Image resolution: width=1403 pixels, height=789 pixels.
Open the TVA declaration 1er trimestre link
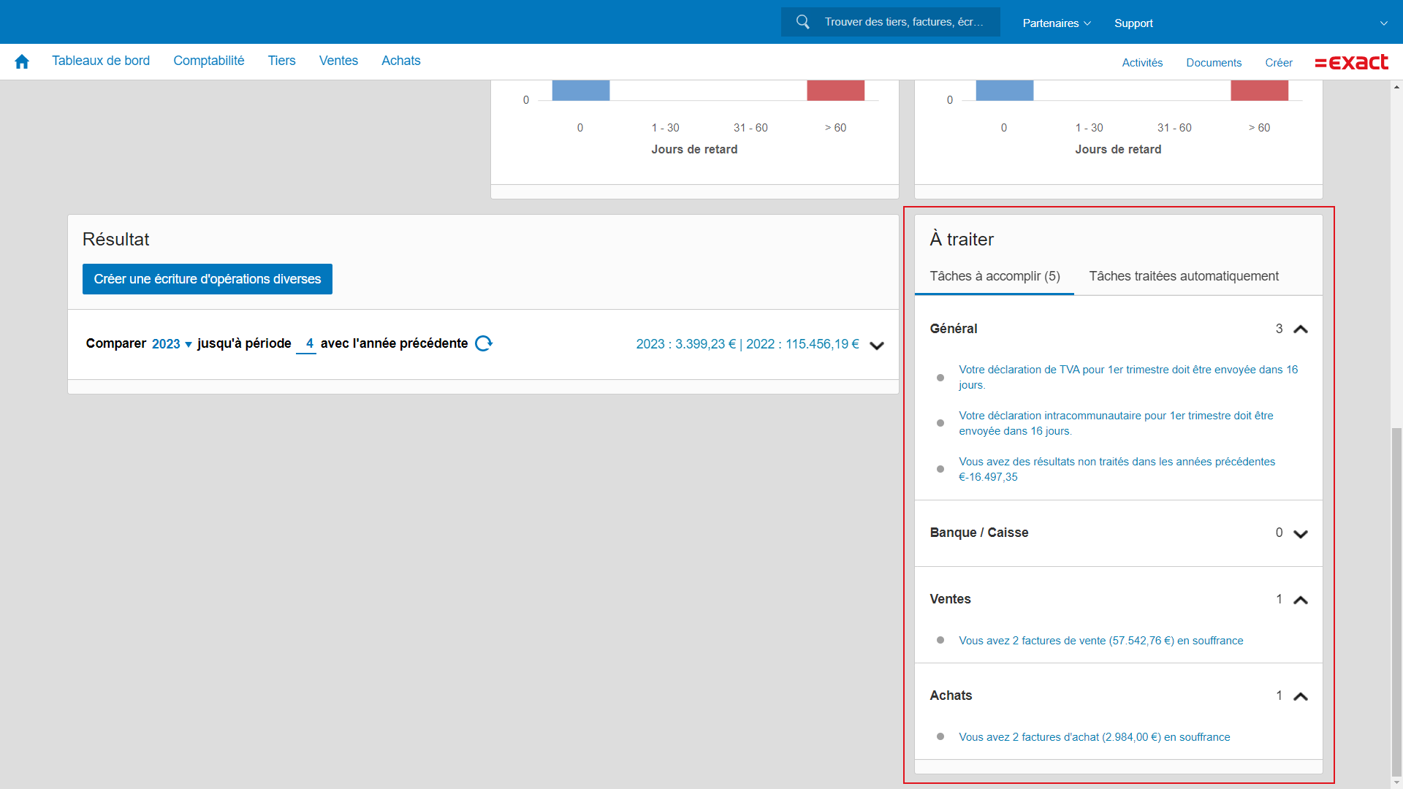click(x=1128, y=370)
